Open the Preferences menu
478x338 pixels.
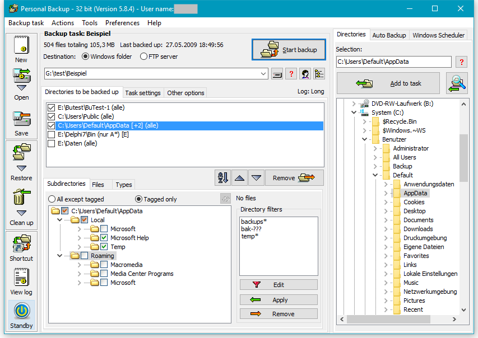point(122,23)
